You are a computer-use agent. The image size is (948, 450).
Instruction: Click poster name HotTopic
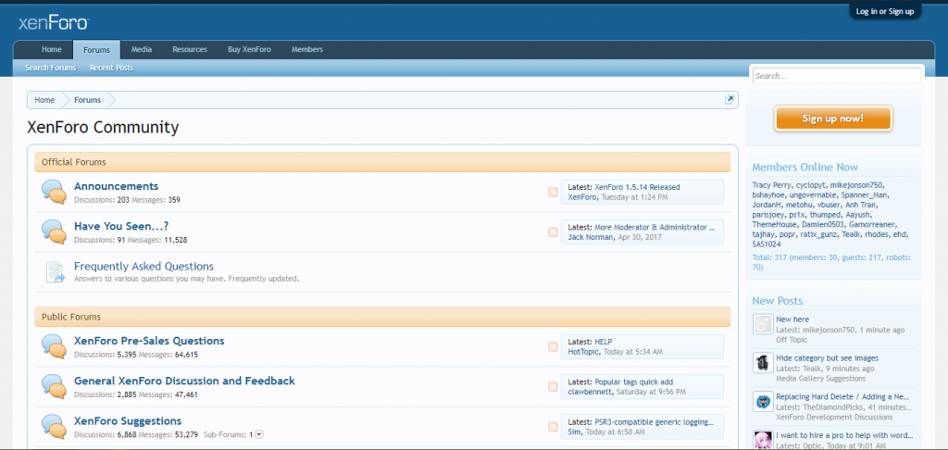(x=583, y=352)
